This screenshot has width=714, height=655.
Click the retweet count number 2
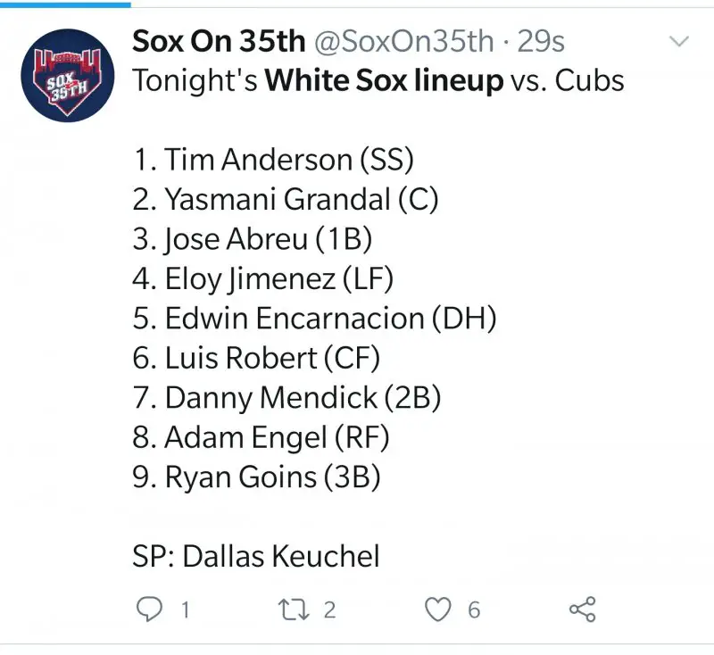(x=329, y=610)
